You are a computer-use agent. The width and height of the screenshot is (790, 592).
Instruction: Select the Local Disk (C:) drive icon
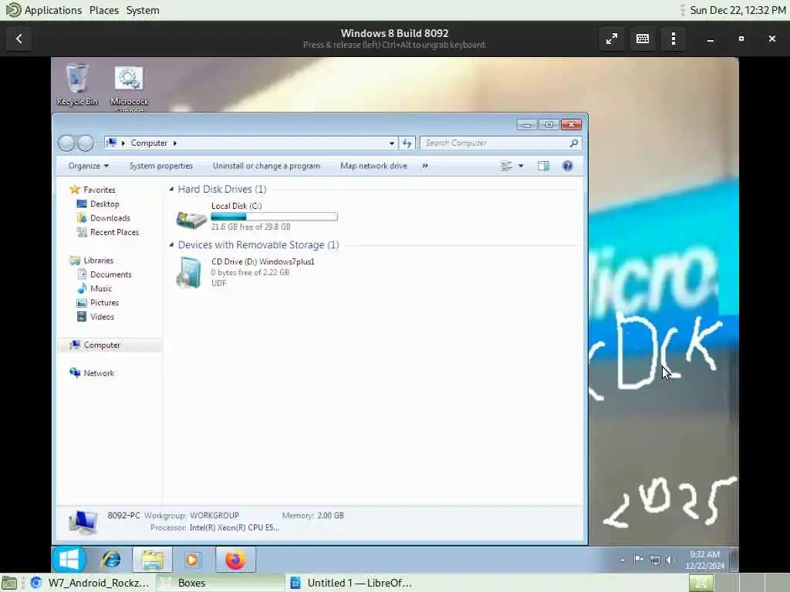click(x=191, y=218)
